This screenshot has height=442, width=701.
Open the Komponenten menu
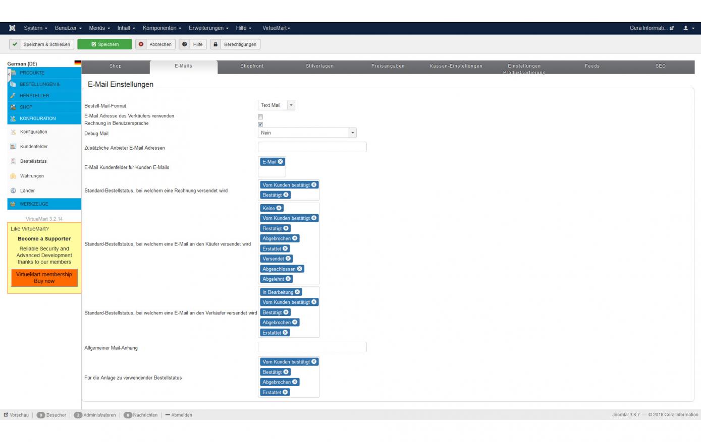161,28
